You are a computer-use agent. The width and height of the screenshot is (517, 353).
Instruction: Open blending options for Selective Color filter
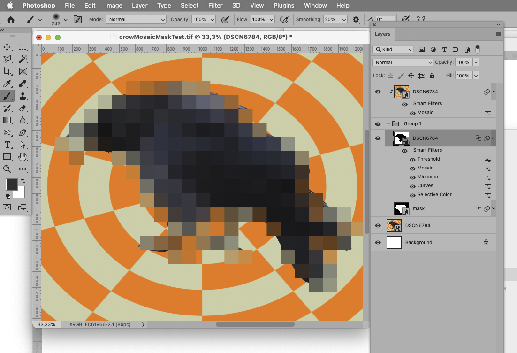coord(488,195)
